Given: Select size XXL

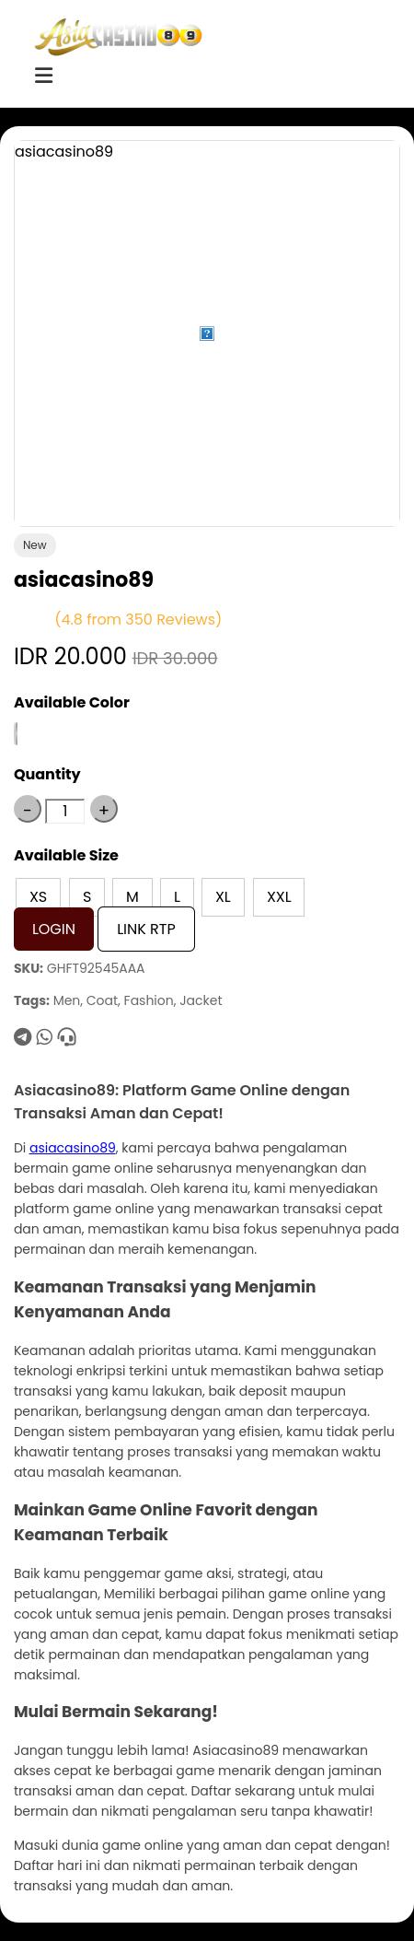Looking at the screenshot, I should (279, 896).
